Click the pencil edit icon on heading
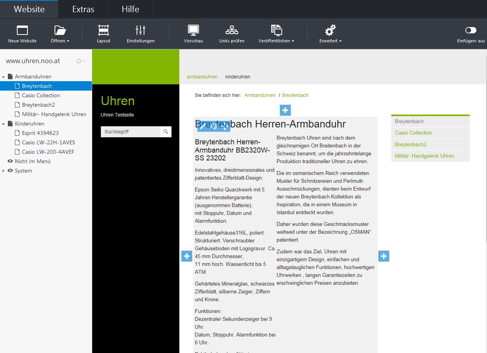The image size is (487, 353). click(x=202, y=127)
